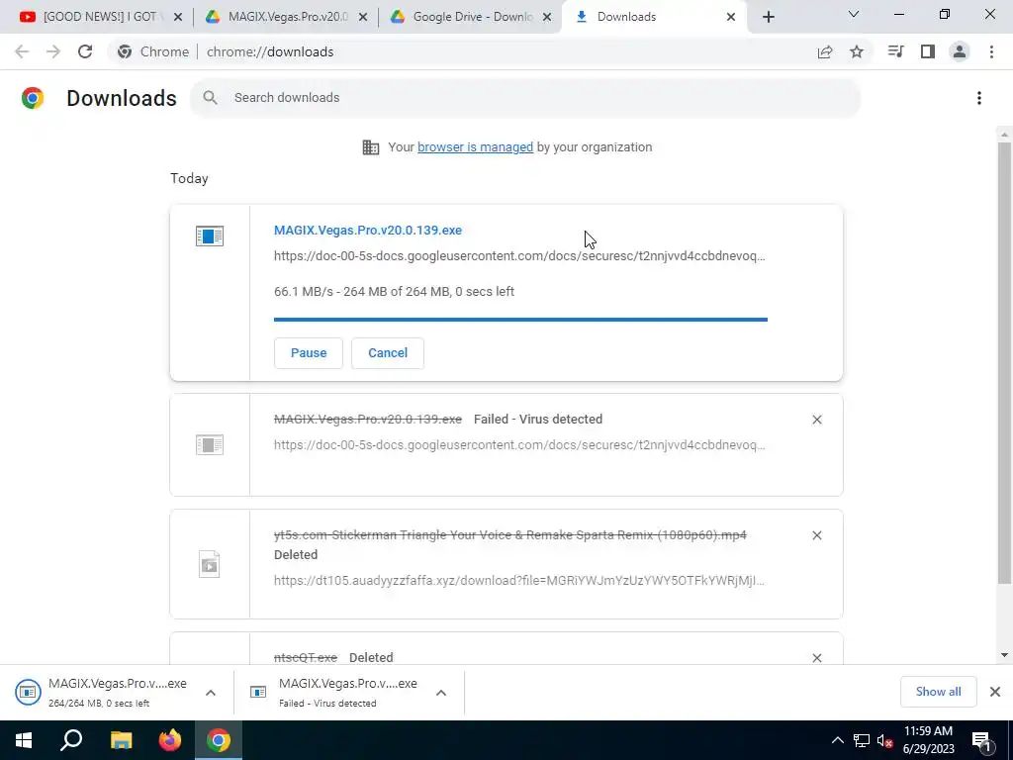
Task: Click the 'Failed - Virus detected' status text
Action: click(x=537, y=420)
